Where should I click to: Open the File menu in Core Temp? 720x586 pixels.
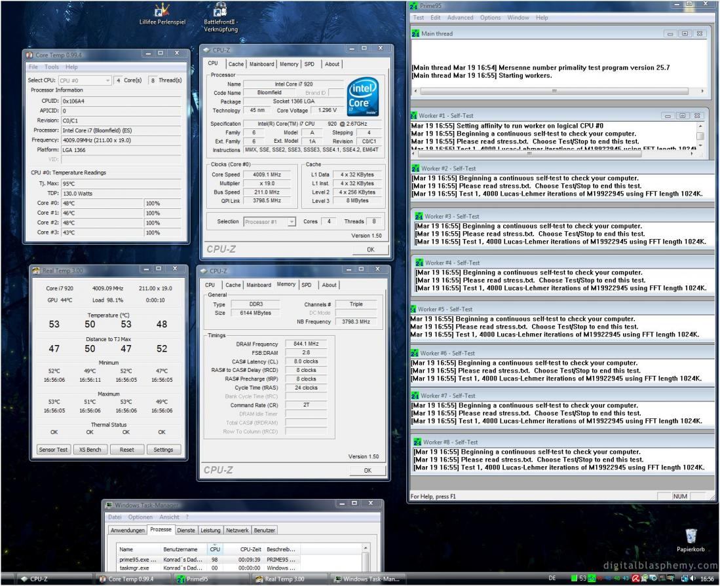point(33,67)
